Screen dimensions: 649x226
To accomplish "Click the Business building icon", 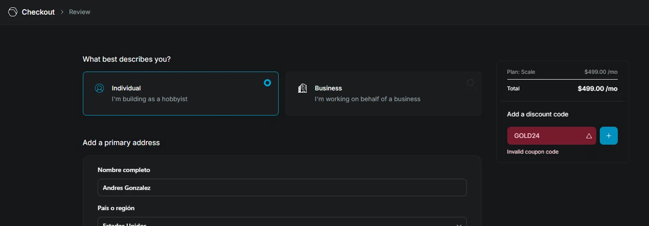I will pyautogui.click(x=302, y=88).
